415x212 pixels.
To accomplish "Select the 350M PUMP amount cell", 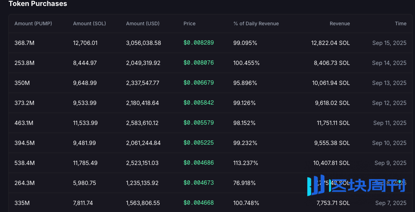I will [x=22, y=83].
